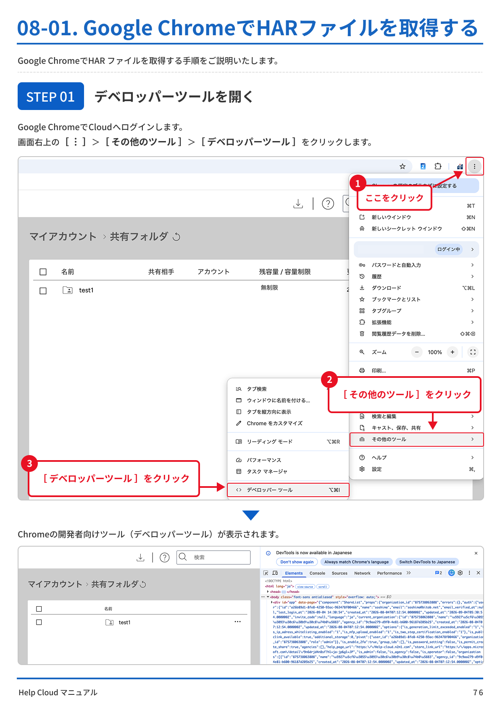Expand the タブグループ submenu arrow
Screen dimensions: 500x707
click(472, 311)
